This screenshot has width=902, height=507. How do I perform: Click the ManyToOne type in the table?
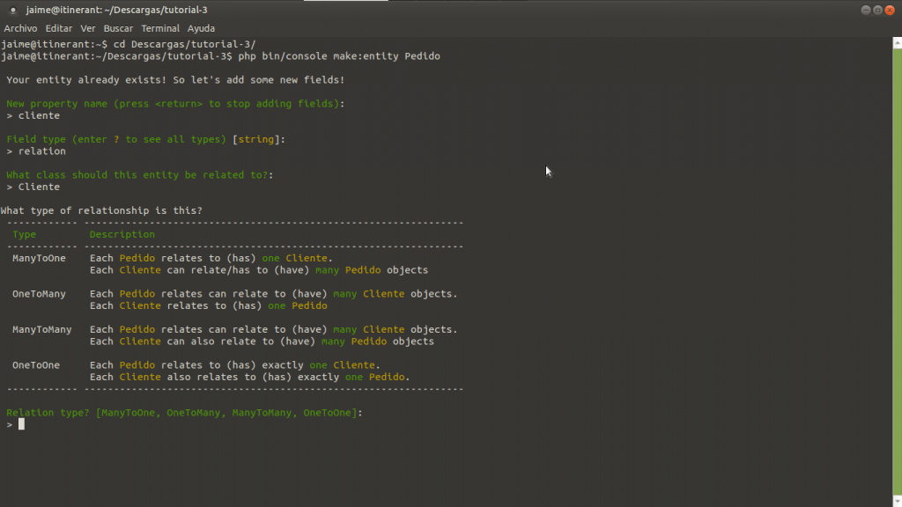click(39, 258)
